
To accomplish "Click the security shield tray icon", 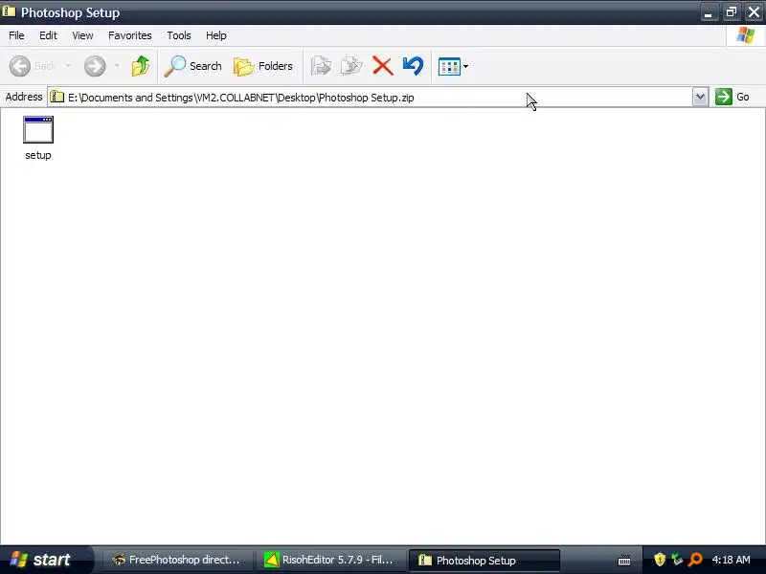I will (x=660, y=560).
